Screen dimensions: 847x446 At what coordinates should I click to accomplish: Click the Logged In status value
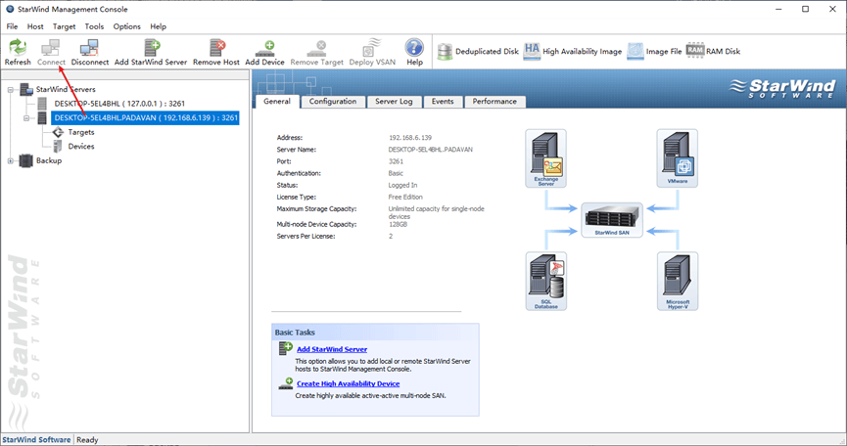402,185
